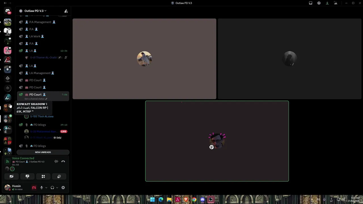Image resolution: width=363 pixels, height=204 pixels.
Task: Open the soundboard button
Action: [x=59, y=176]
